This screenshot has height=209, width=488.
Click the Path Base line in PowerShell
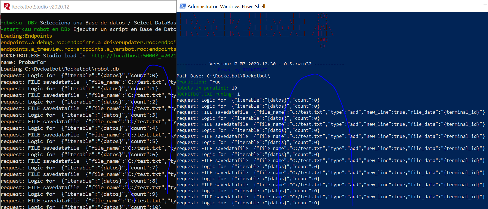(x=223, y=76)
